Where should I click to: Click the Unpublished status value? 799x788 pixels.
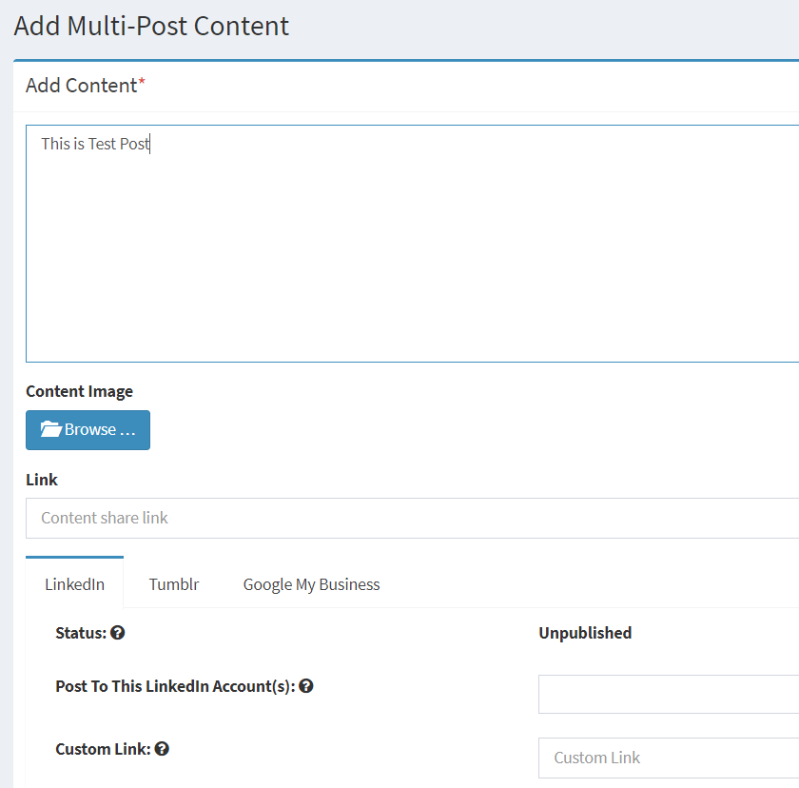(x=585, y=633)
